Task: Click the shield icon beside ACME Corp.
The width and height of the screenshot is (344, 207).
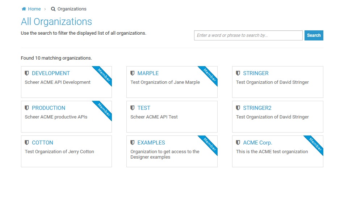Action: [238, 143]
